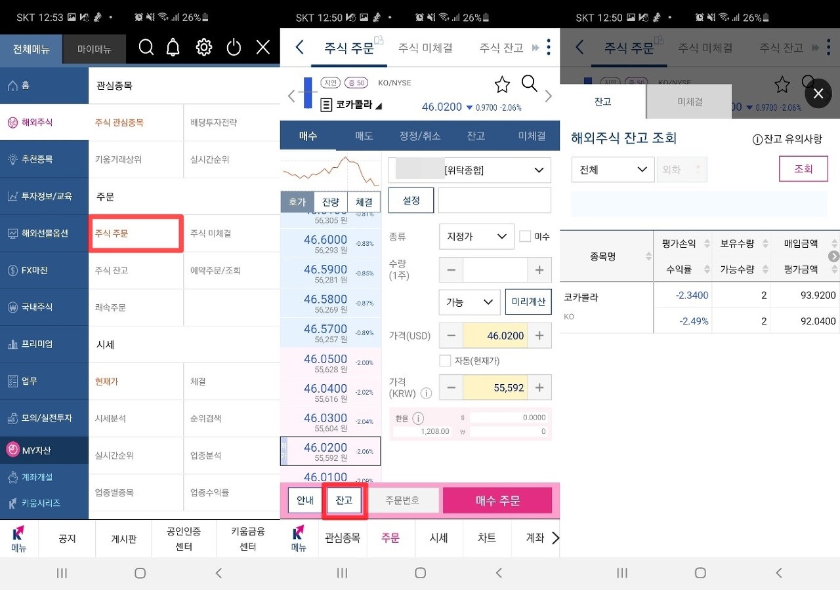Image resolution: width=840 pixels, height=590 pixels.
Task: Open 잔고 유의사항 info link
Action: point(787,139)
